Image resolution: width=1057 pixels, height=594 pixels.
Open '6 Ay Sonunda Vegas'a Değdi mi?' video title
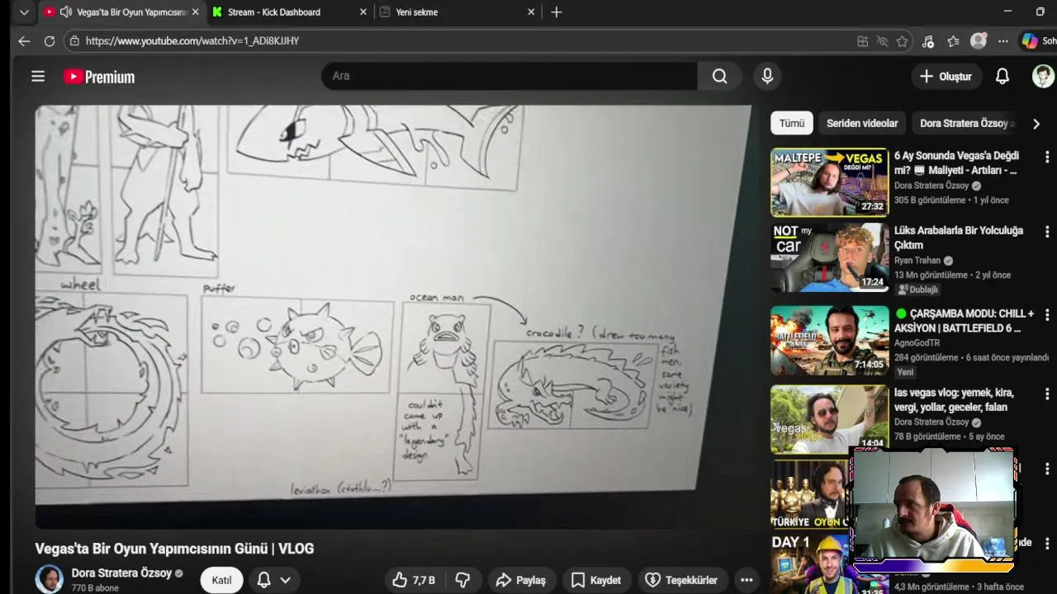coord(956,163)
